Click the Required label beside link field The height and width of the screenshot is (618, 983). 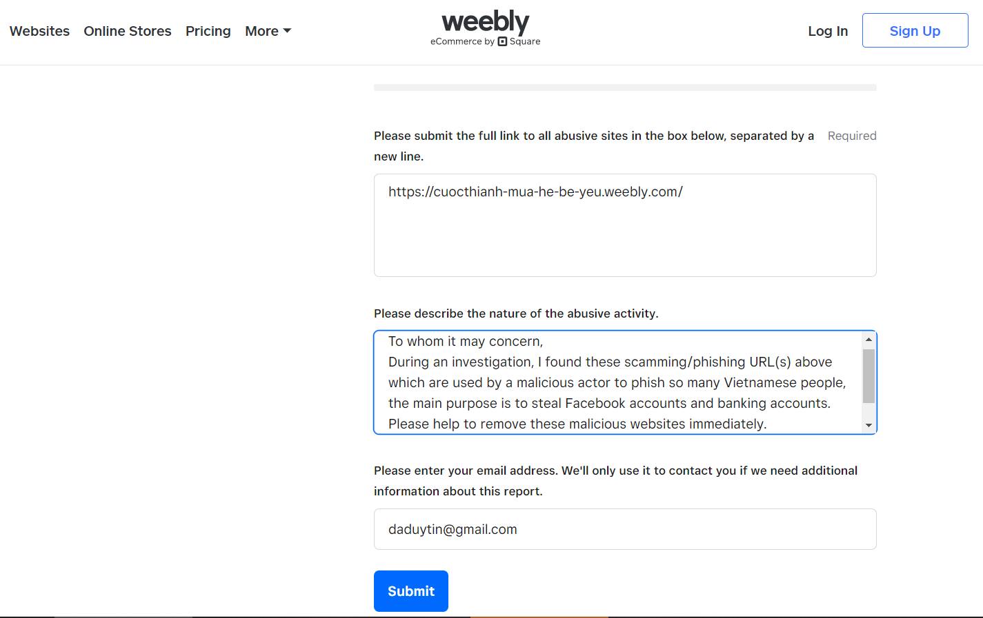(851, 136)
